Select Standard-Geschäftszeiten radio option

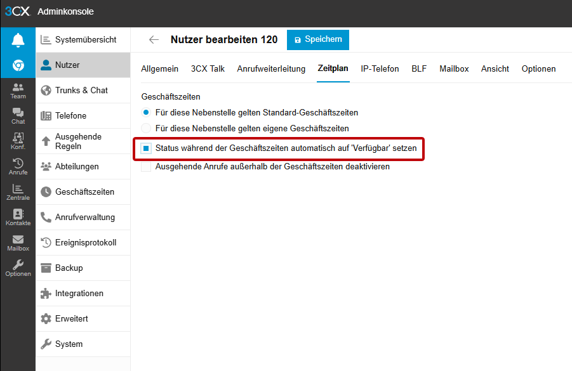pyautogui.click(x=146, y=113)
